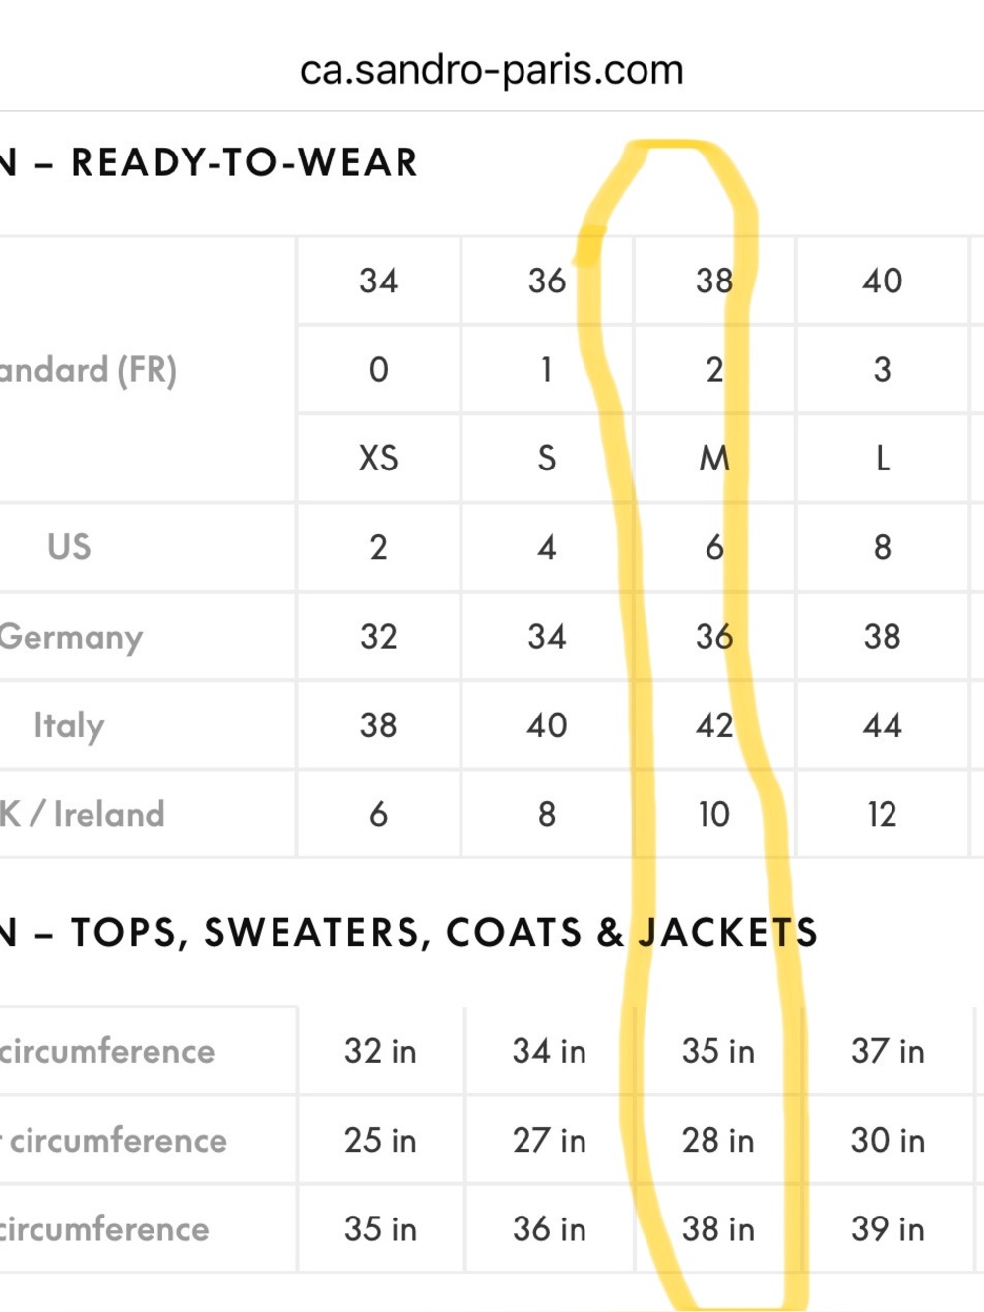Viewport: 984px width, 1312px height.
Task: Click the US row label
Action: click(69, 547)
